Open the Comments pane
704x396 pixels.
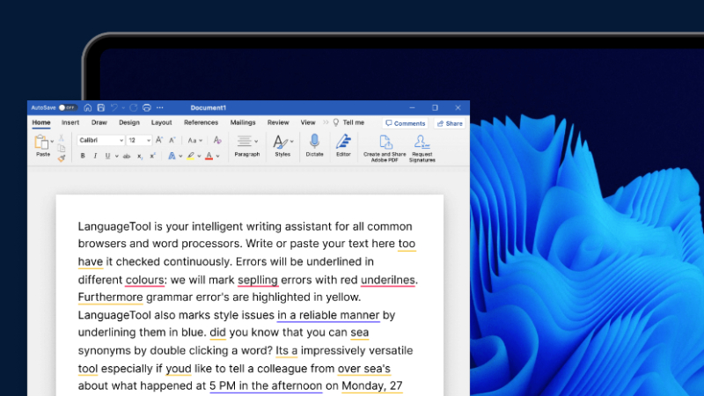[x=406, y=123]
